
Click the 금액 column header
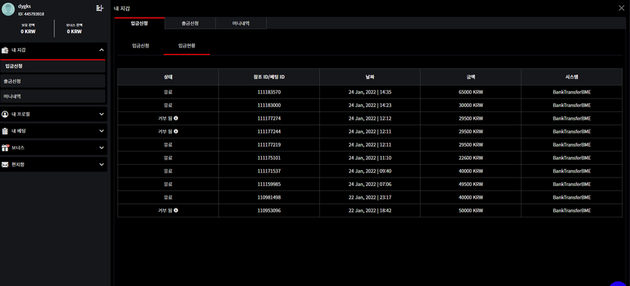[471, 77]
